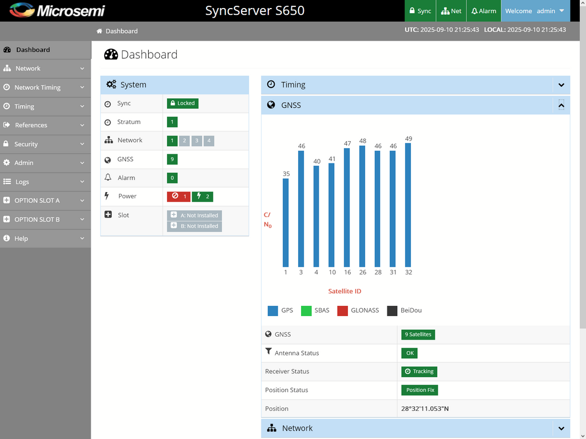
Task: Click the Timing panel clock icon
Action: 271,84
